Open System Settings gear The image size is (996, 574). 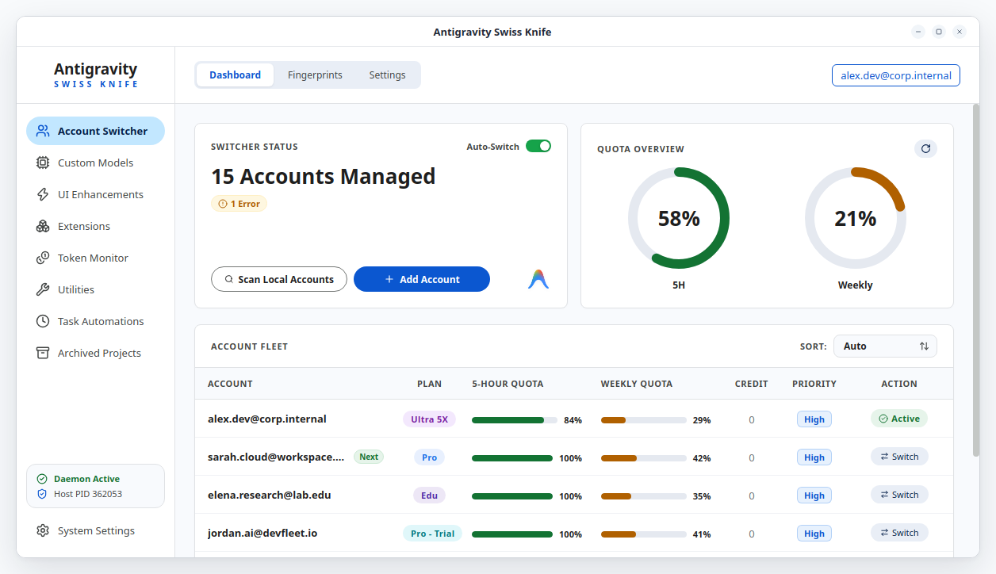(x=43, y=530)
